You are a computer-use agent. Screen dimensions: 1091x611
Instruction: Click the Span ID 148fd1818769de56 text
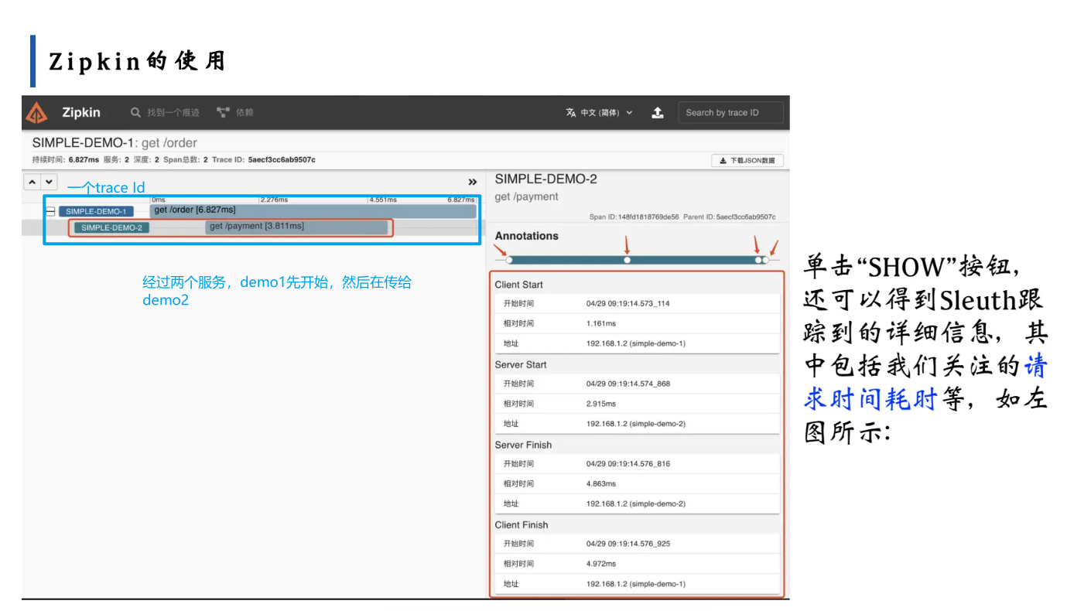[634, 217]
